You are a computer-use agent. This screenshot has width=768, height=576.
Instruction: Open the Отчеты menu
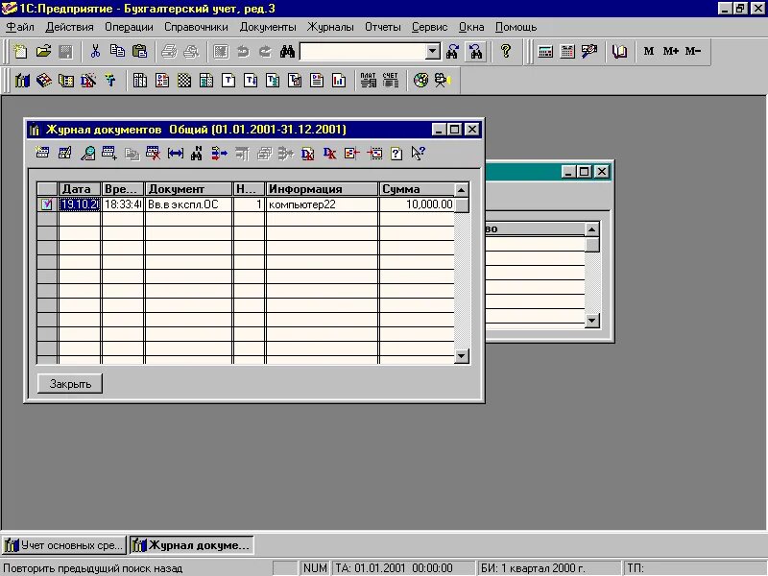point(382,27)
